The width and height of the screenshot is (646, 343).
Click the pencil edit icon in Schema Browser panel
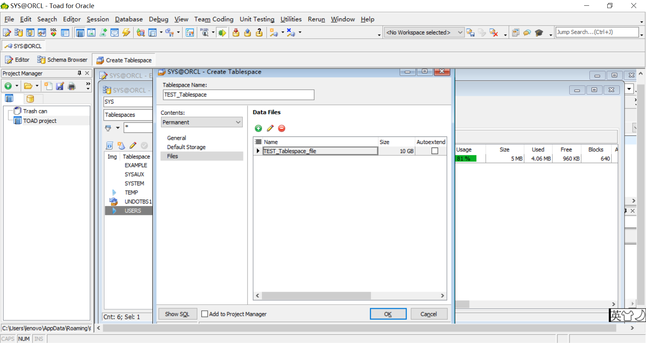tap(133, 145)
